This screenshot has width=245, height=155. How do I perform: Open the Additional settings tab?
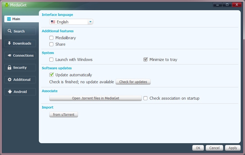pos(20,80)
